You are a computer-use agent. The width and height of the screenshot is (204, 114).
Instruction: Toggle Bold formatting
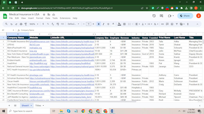99,24
